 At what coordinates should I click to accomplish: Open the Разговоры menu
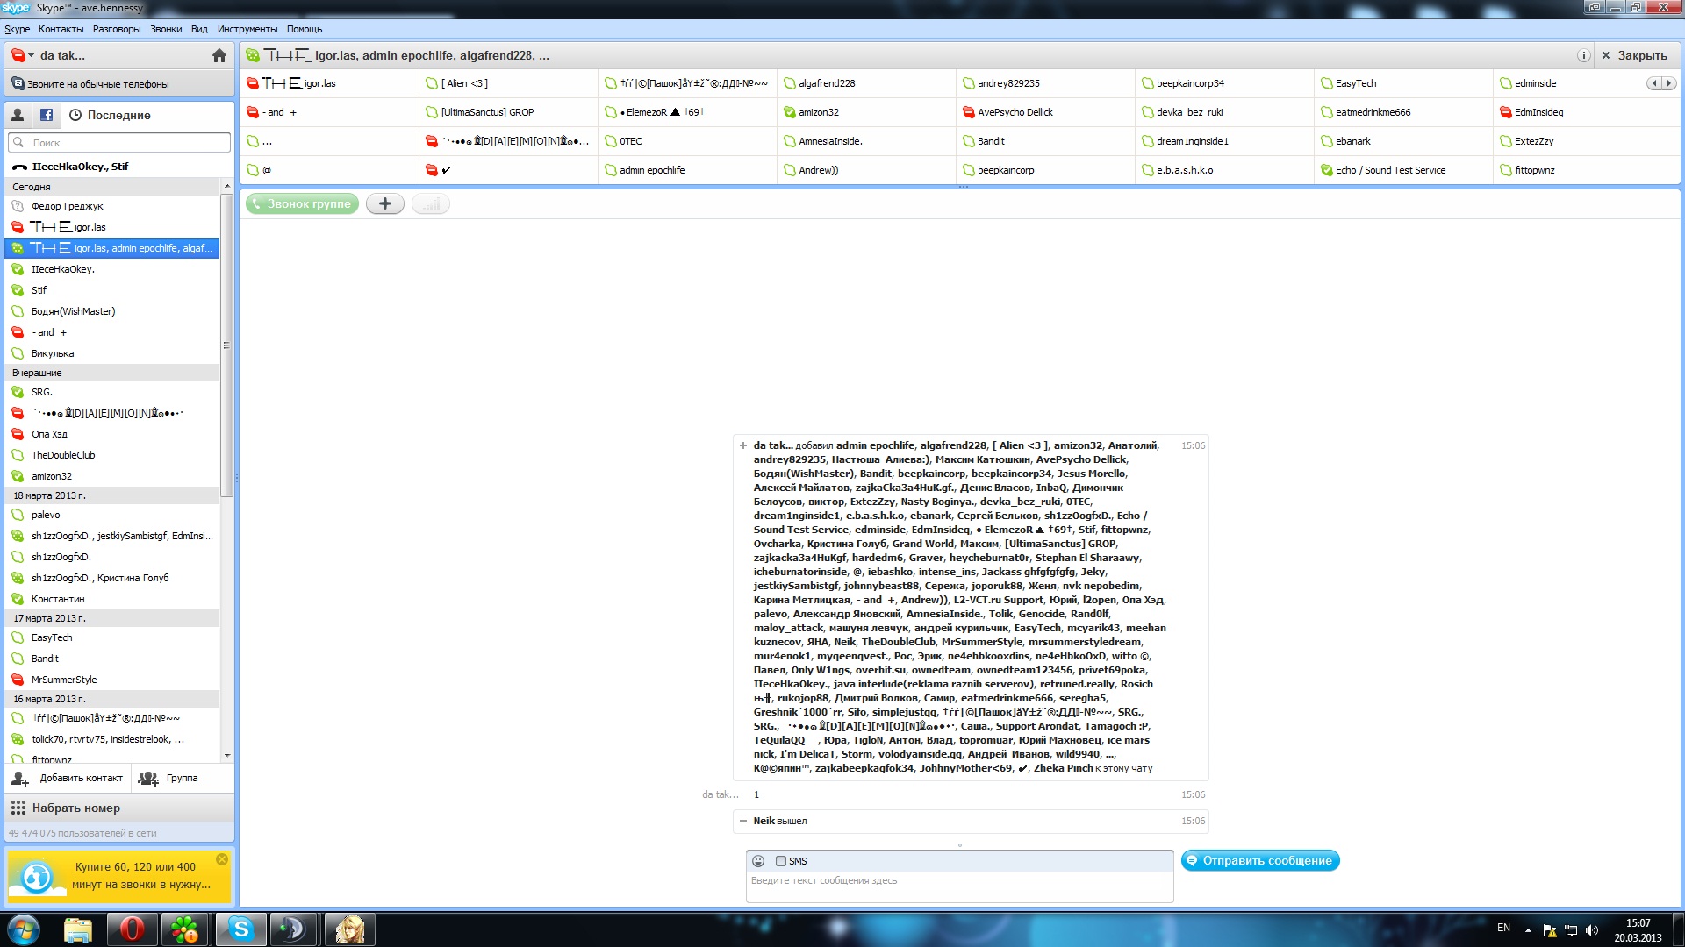point(117,29)
